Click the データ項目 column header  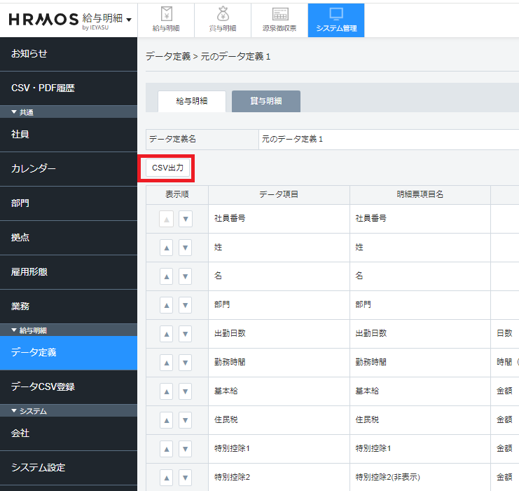pyautogui.click(x=279, y=194)
